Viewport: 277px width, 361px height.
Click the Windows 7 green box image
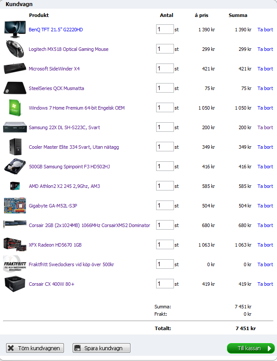coord(15,107)
